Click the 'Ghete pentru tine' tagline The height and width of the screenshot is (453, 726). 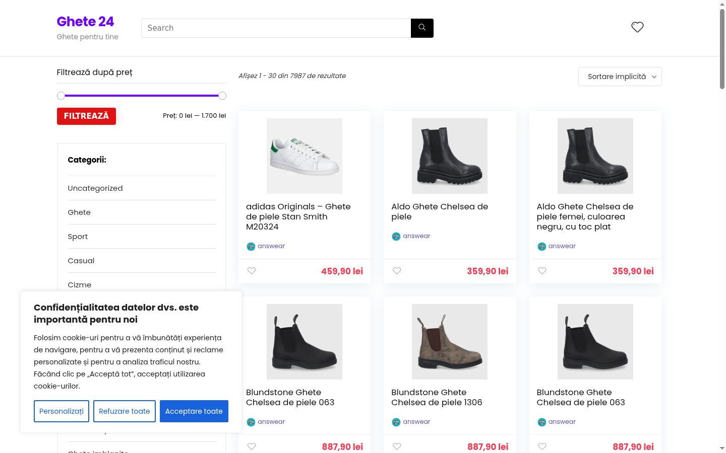click(88, 37)
